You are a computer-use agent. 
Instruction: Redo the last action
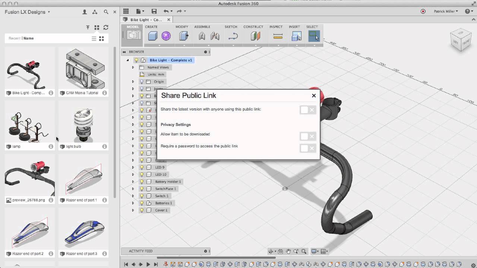pyautogui.click(x=179, y=12)
